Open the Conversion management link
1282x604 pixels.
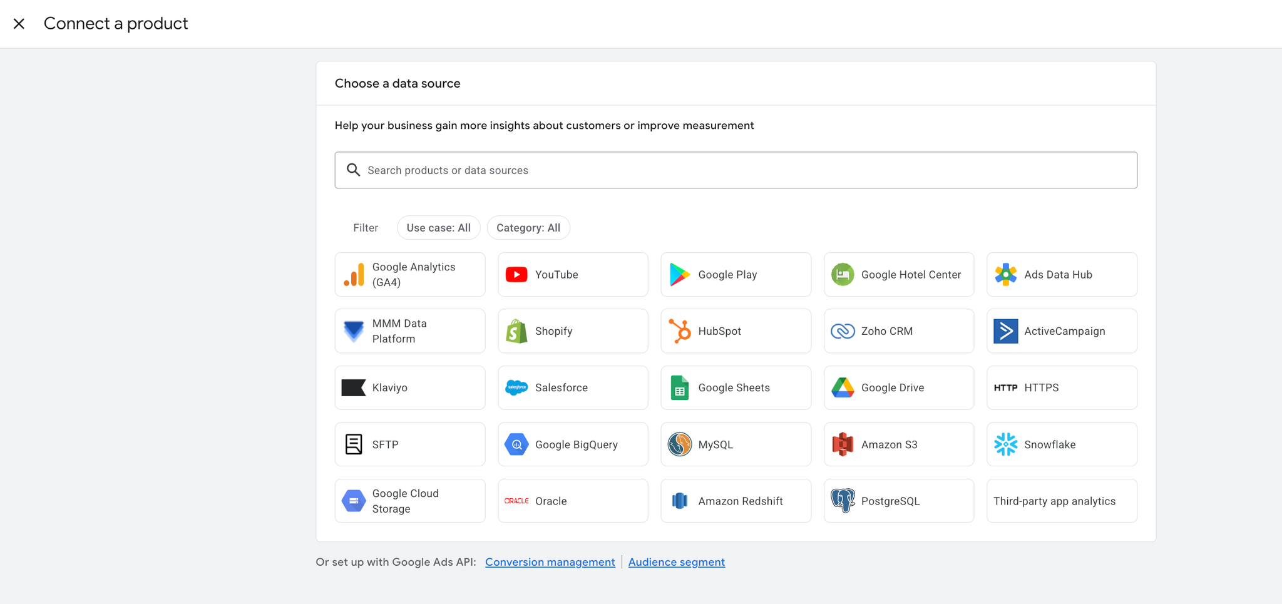coord(550,562)
